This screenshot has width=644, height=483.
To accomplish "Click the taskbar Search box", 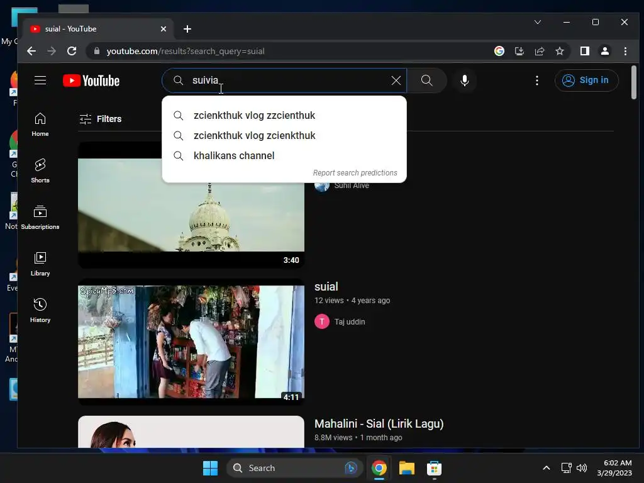I will tap(294, 468).
